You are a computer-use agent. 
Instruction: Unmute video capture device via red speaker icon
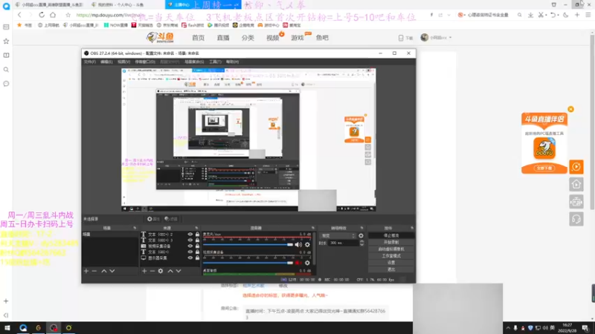[x=298, y=263]
